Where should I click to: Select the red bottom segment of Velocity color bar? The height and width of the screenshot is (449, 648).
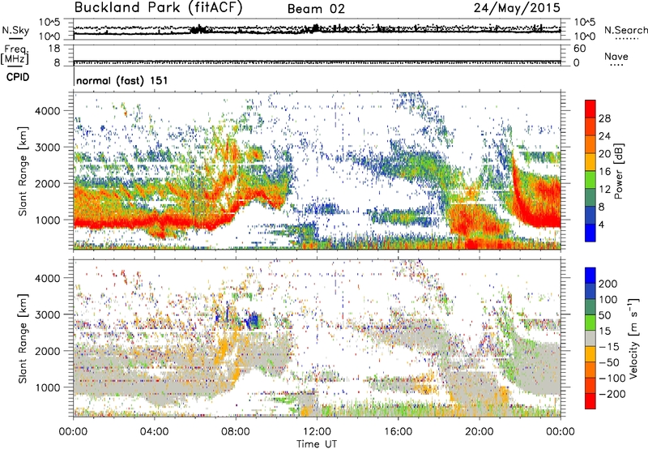tap(590, 401)
